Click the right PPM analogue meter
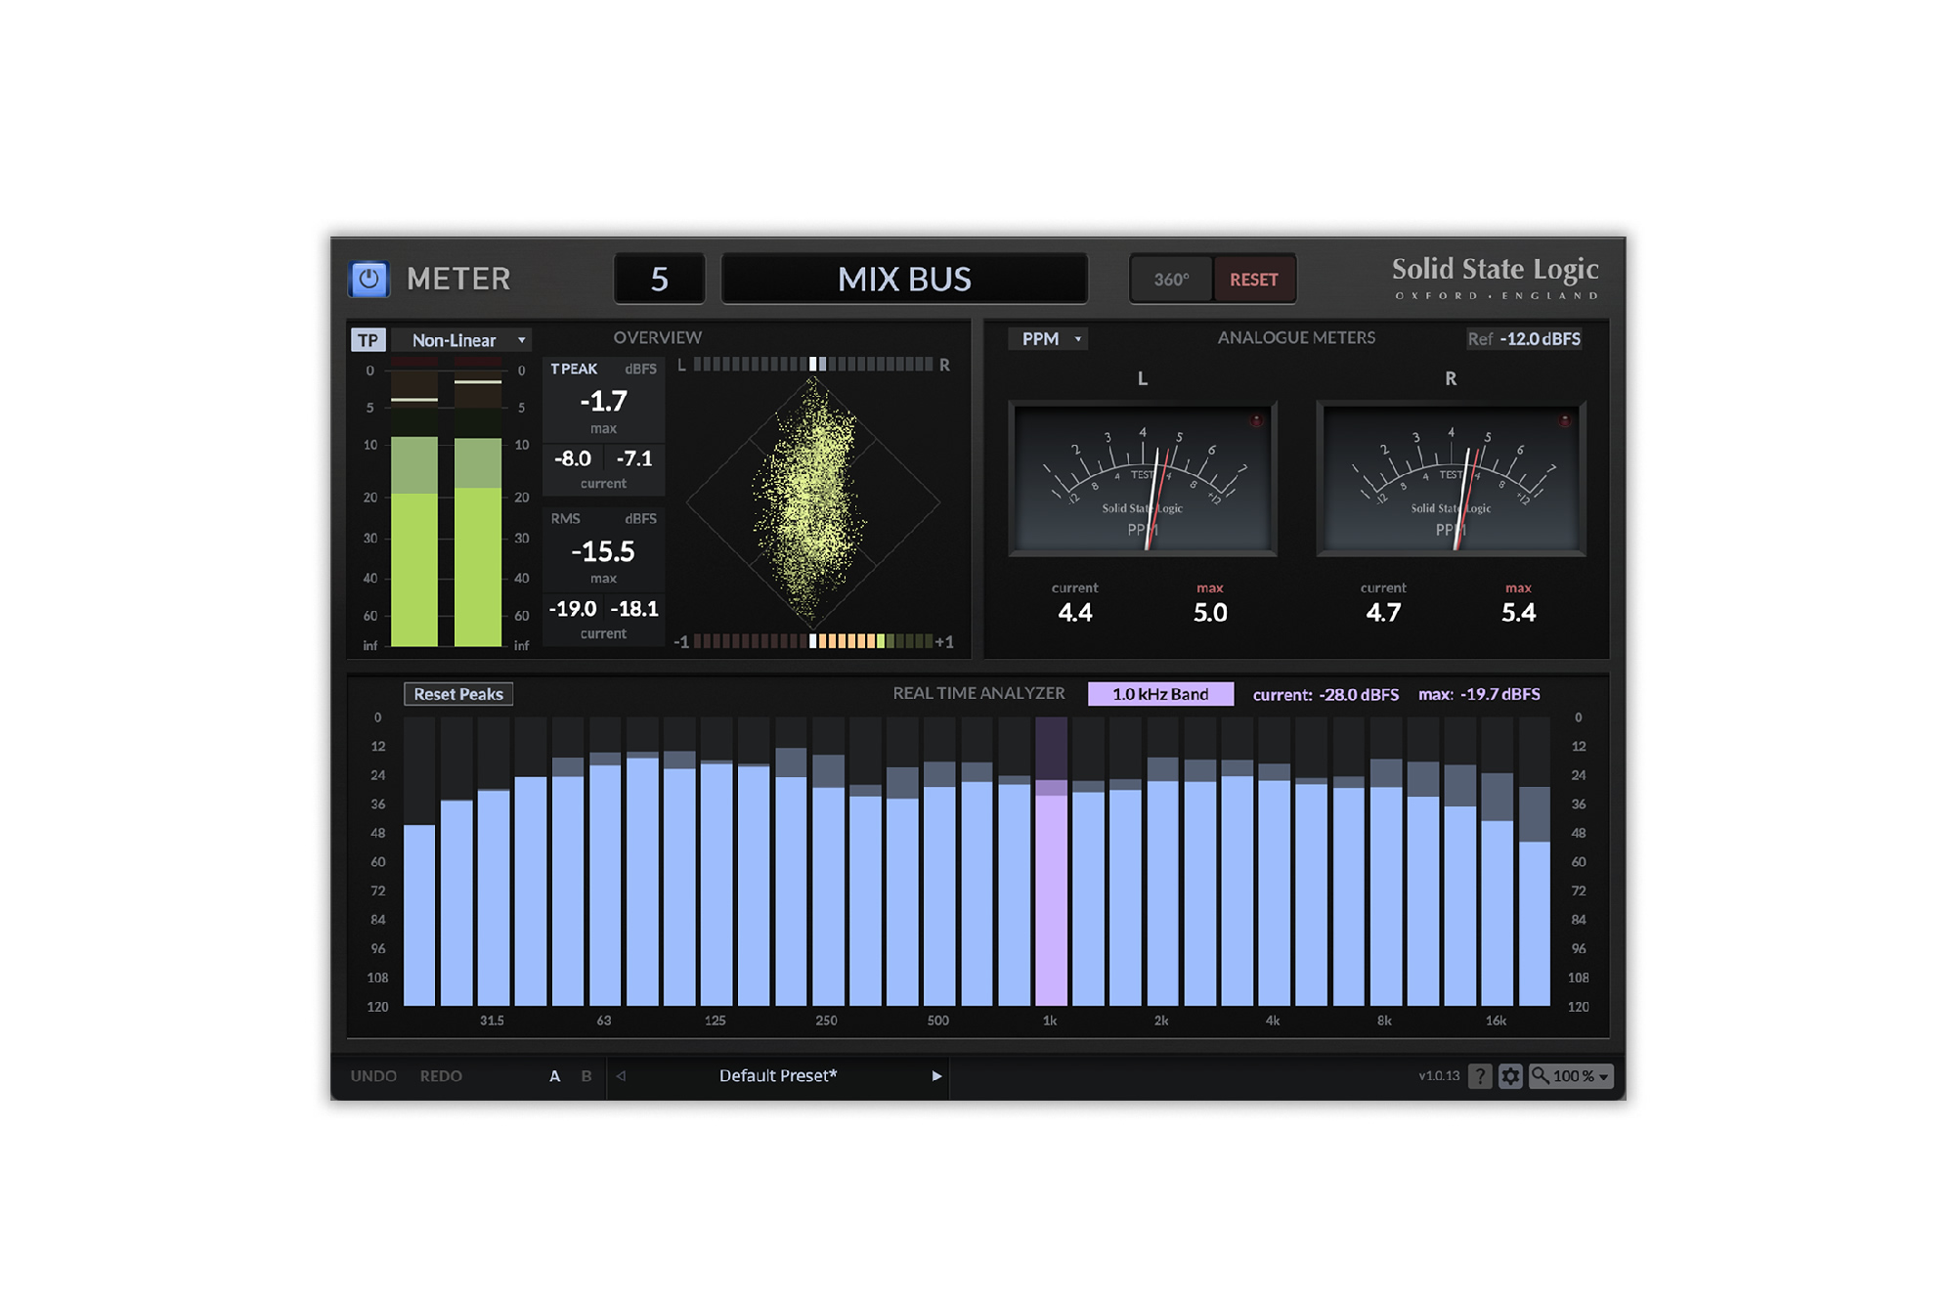The height and width of the screenshot is (1304, 1955). (x=1451, y=479)
